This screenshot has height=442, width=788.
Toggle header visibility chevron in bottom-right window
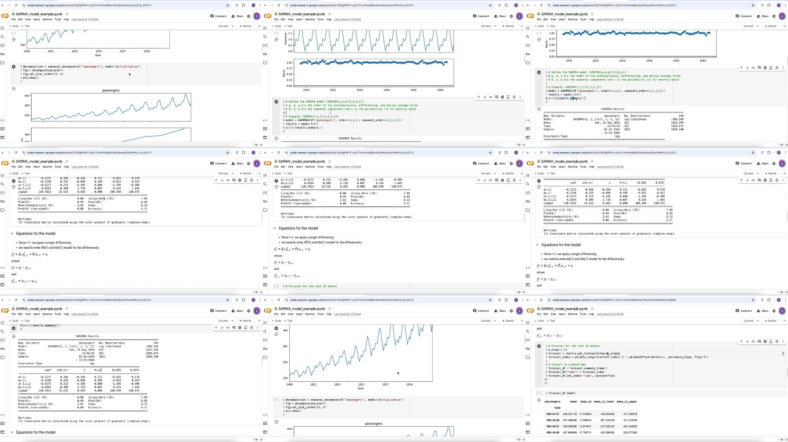point(784,321)
